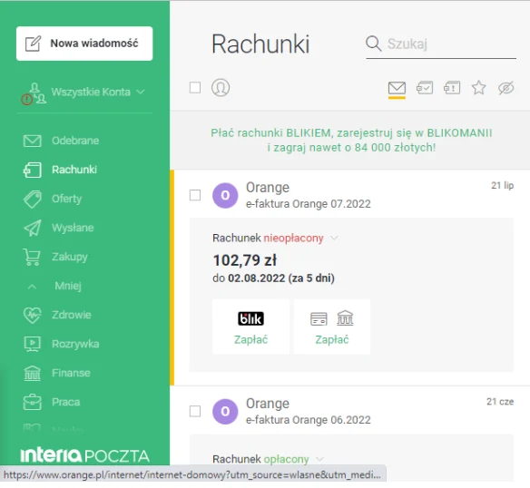Image resolution: width=530 pixels, height=488 pixels.
Task: Select the all-mail envelope filter icon
Action: pos(397,88)
